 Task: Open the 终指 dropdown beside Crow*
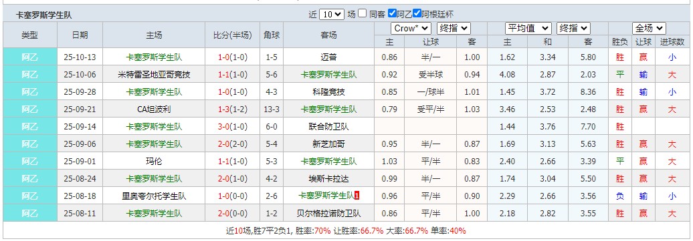454,28
